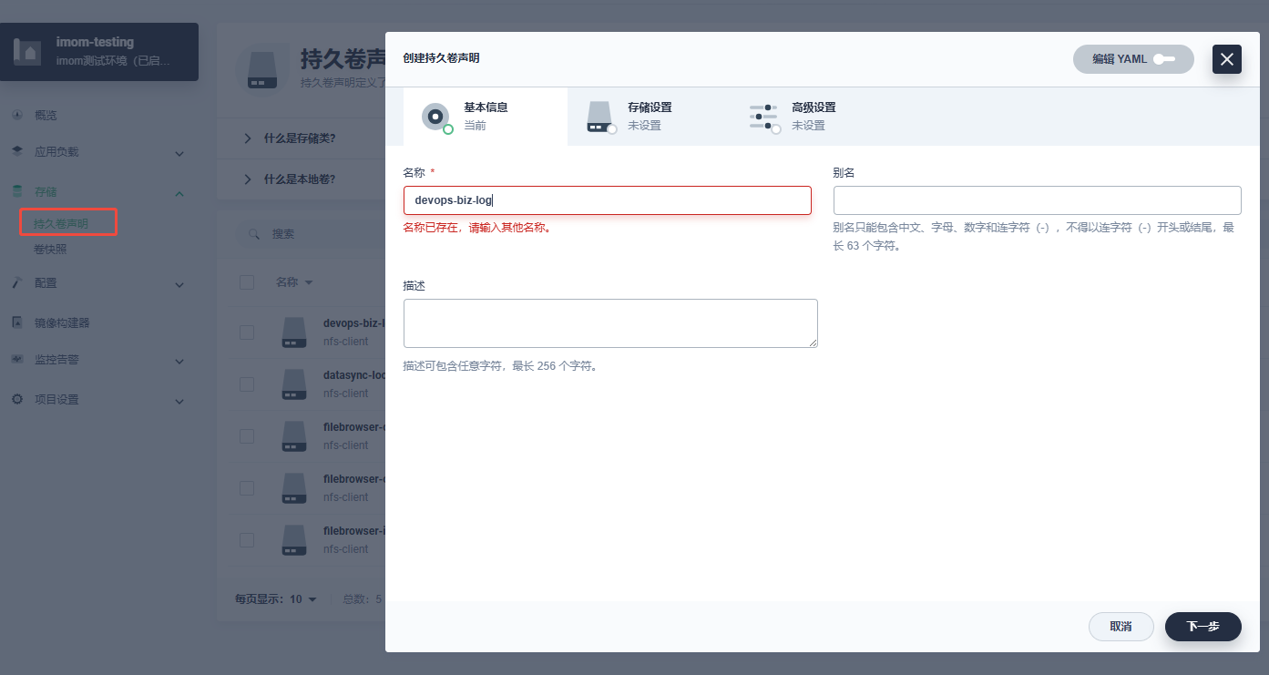Click the 下一步 next button

[x=1203, y=627]
